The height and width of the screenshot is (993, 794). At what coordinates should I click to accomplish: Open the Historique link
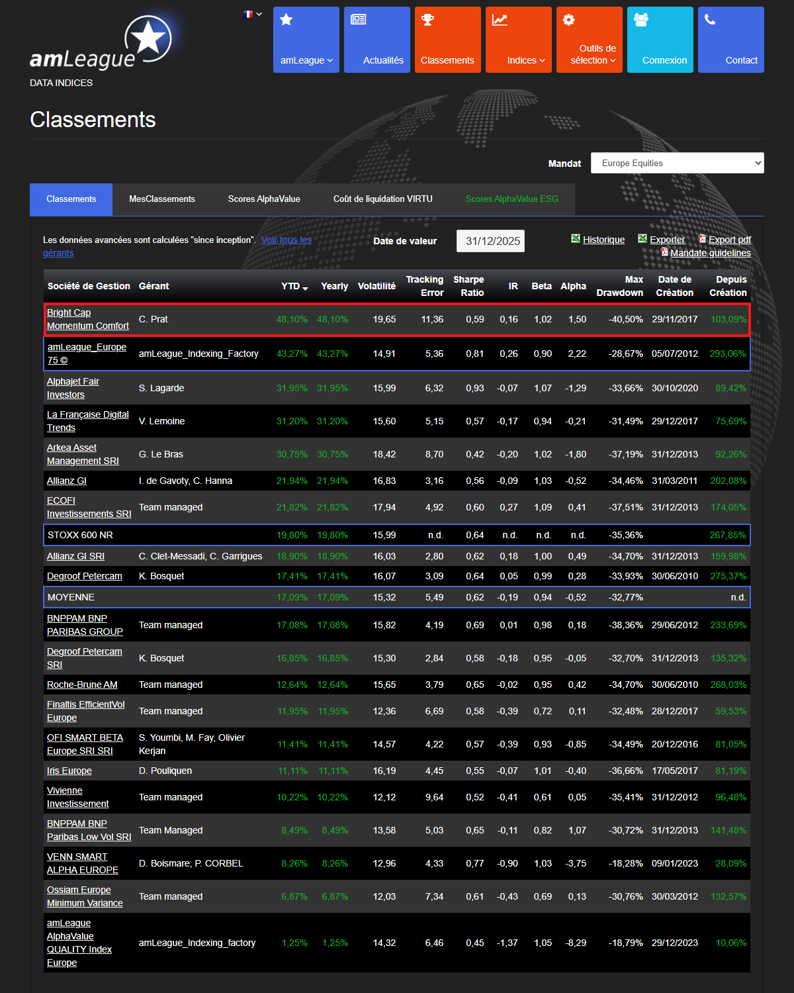tap(603, 240)
